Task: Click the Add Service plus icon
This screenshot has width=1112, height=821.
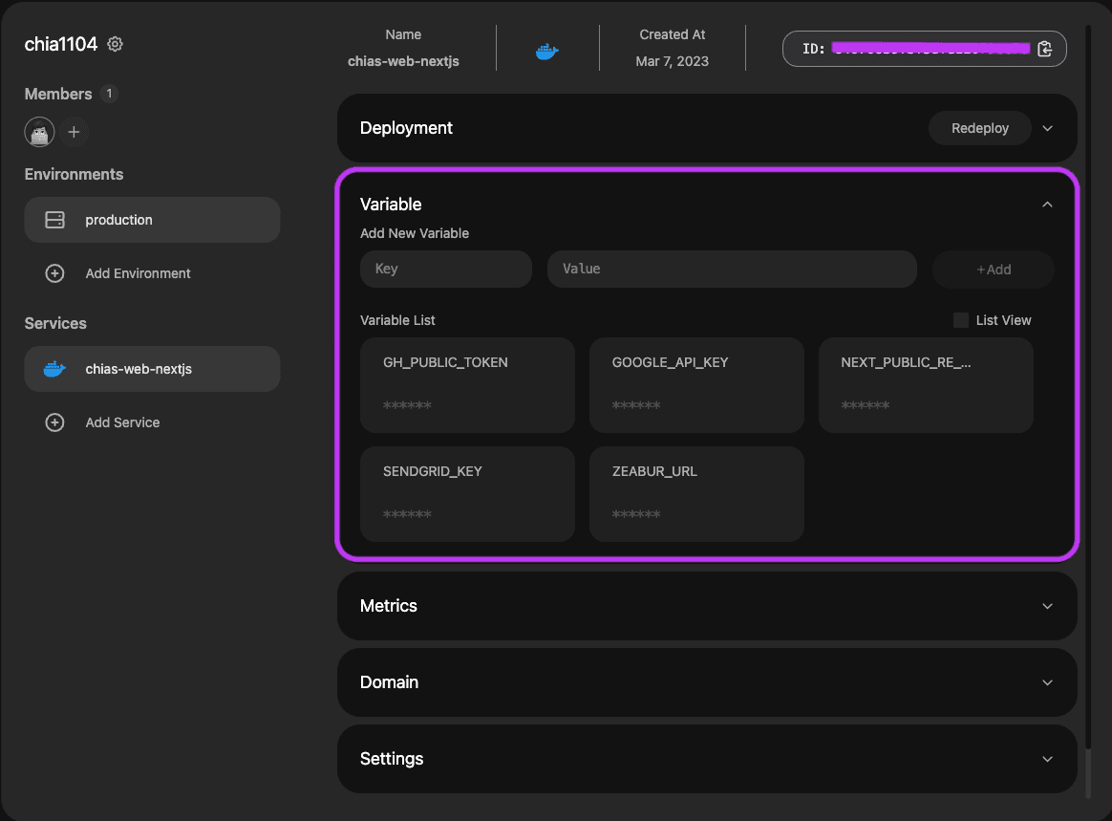Action: 54,421
